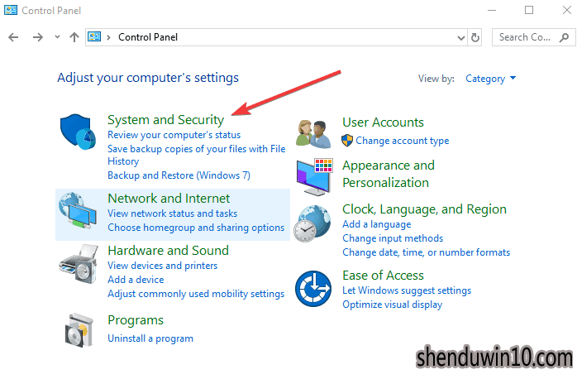577x379 pixels.
Task: Open Hardware and Sound printer icon
Action: (x=79, y=264)
